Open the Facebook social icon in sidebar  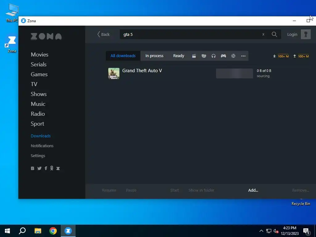46,168
